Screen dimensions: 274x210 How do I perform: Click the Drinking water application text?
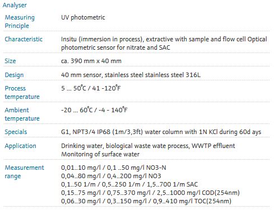coord(148,150)
